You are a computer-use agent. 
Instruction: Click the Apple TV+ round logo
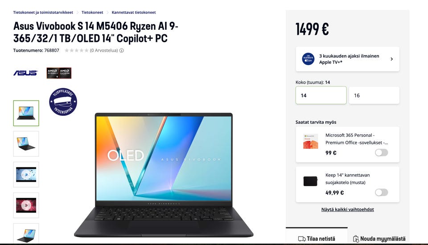pos(308,59)
